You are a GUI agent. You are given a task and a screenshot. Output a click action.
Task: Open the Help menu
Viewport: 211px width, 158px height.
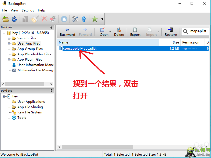pos(41,10)
